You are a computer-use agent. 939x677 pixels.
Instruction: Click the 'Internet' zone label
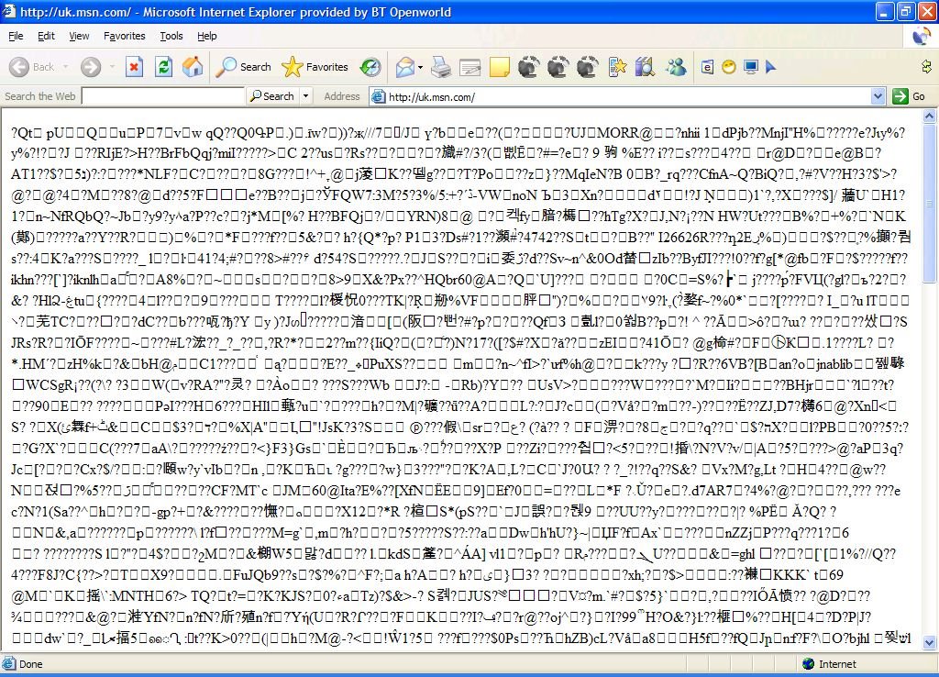(838, 664)
